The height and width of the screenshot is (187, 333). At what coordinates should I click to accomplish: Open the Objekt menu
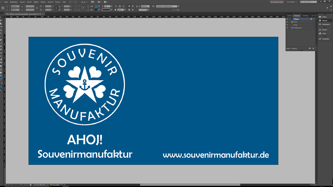[x=36, y=2]
